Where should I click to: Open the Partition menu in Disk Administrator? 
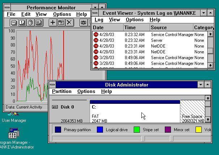tap(62, 92)
